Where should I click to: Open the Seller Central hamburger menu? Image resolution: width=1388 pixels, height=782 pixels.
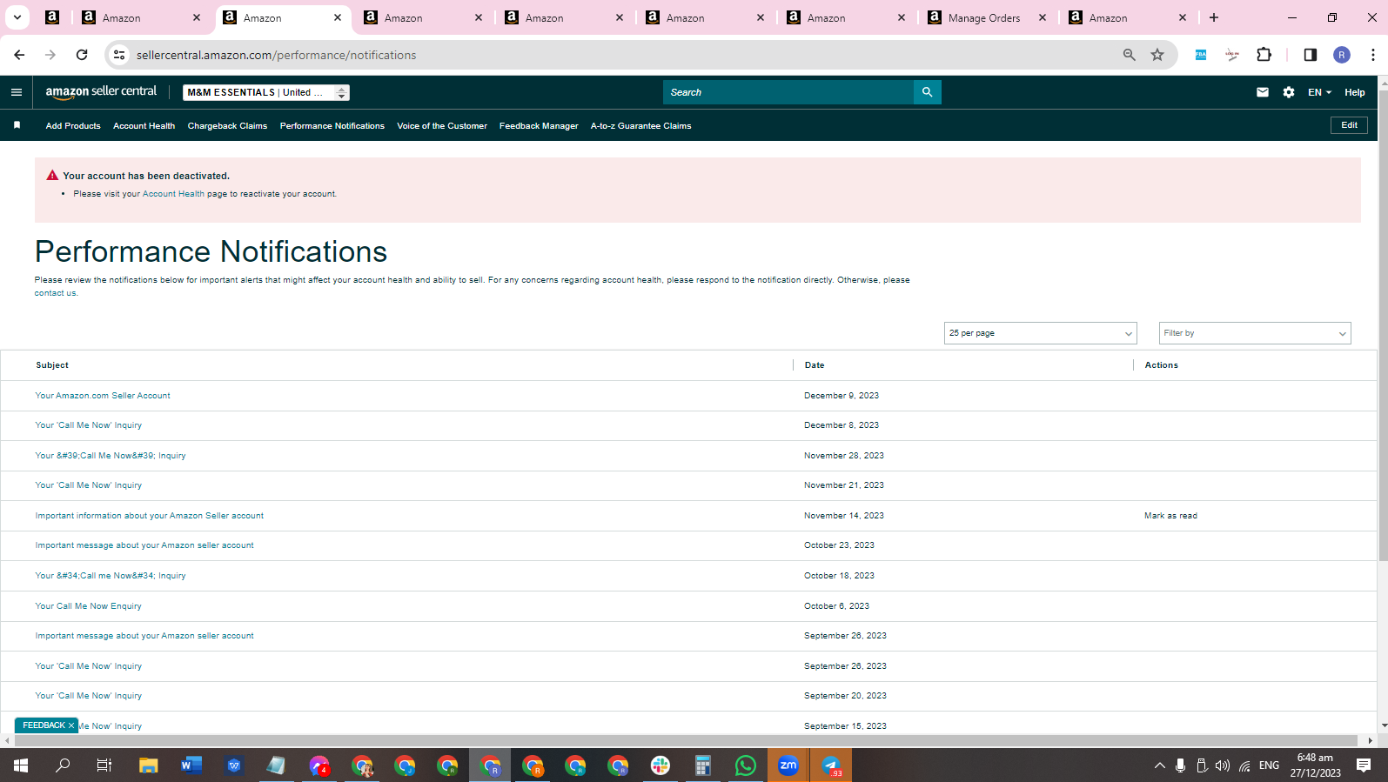pos(17,92)
